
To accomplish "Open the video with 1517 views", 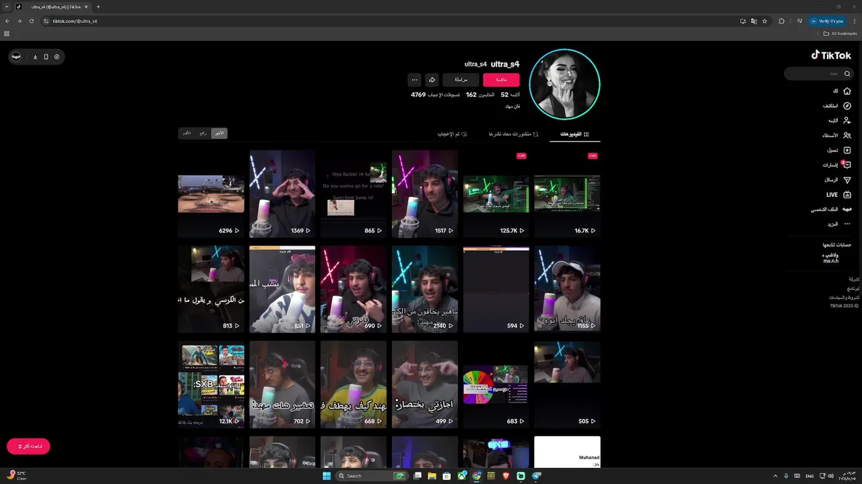I will (x=425, y=194).
